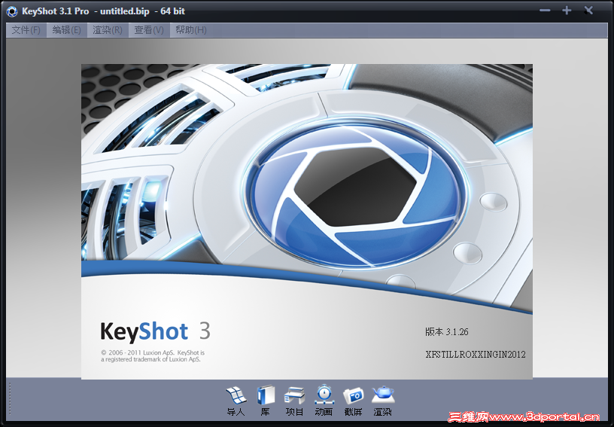
Task: Take a 截屏 Screenshot via camera icon
Action: [353, 401]
